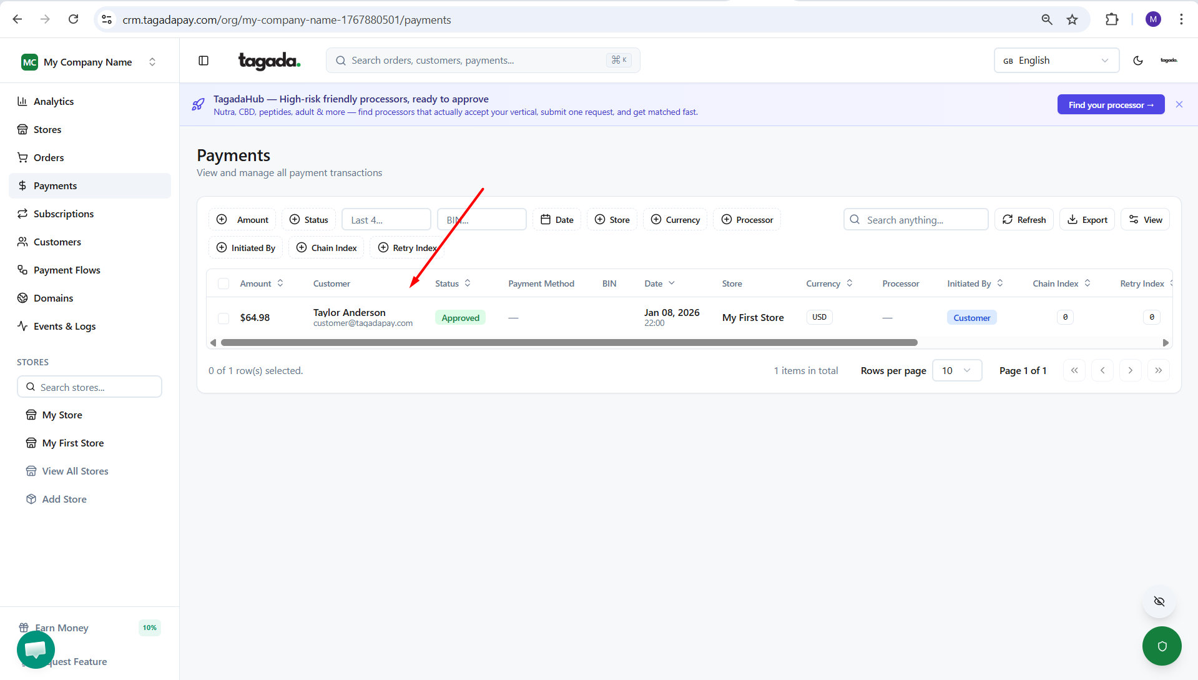The image size is (1198, 680).
Task: Go to last page of results
Action: [x=1158, y=370]
